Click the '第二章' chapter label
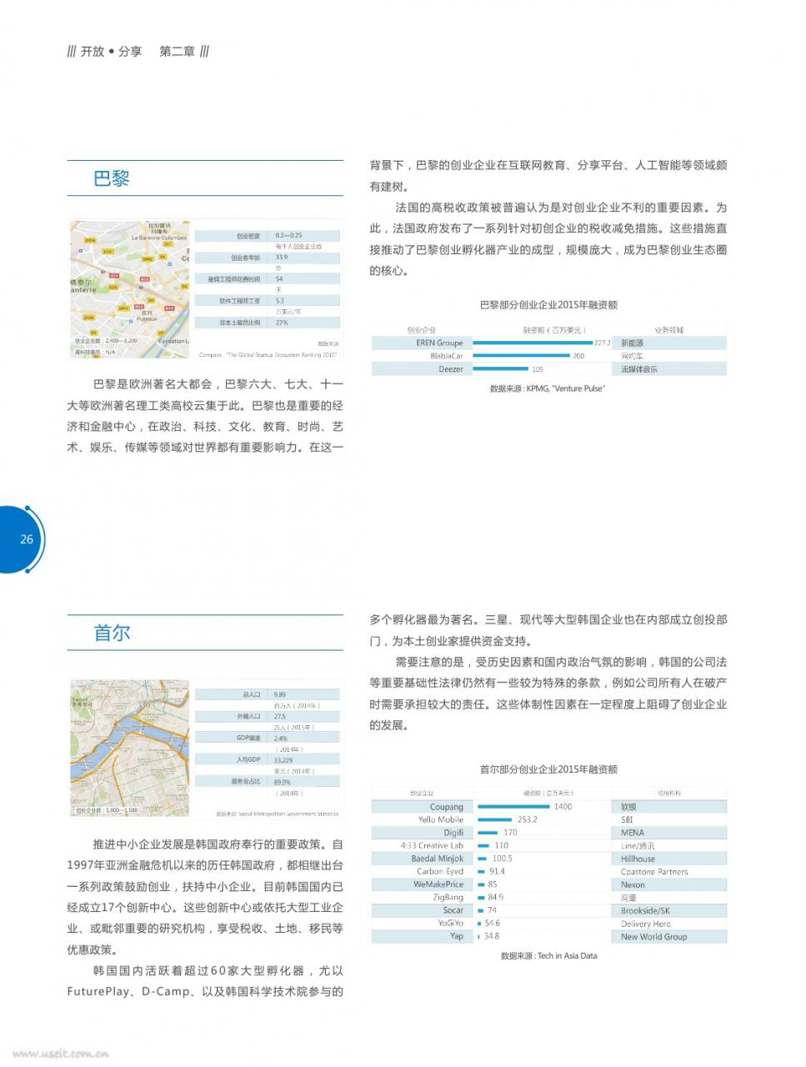806x1067 pixels. click(x=178, y=51)
